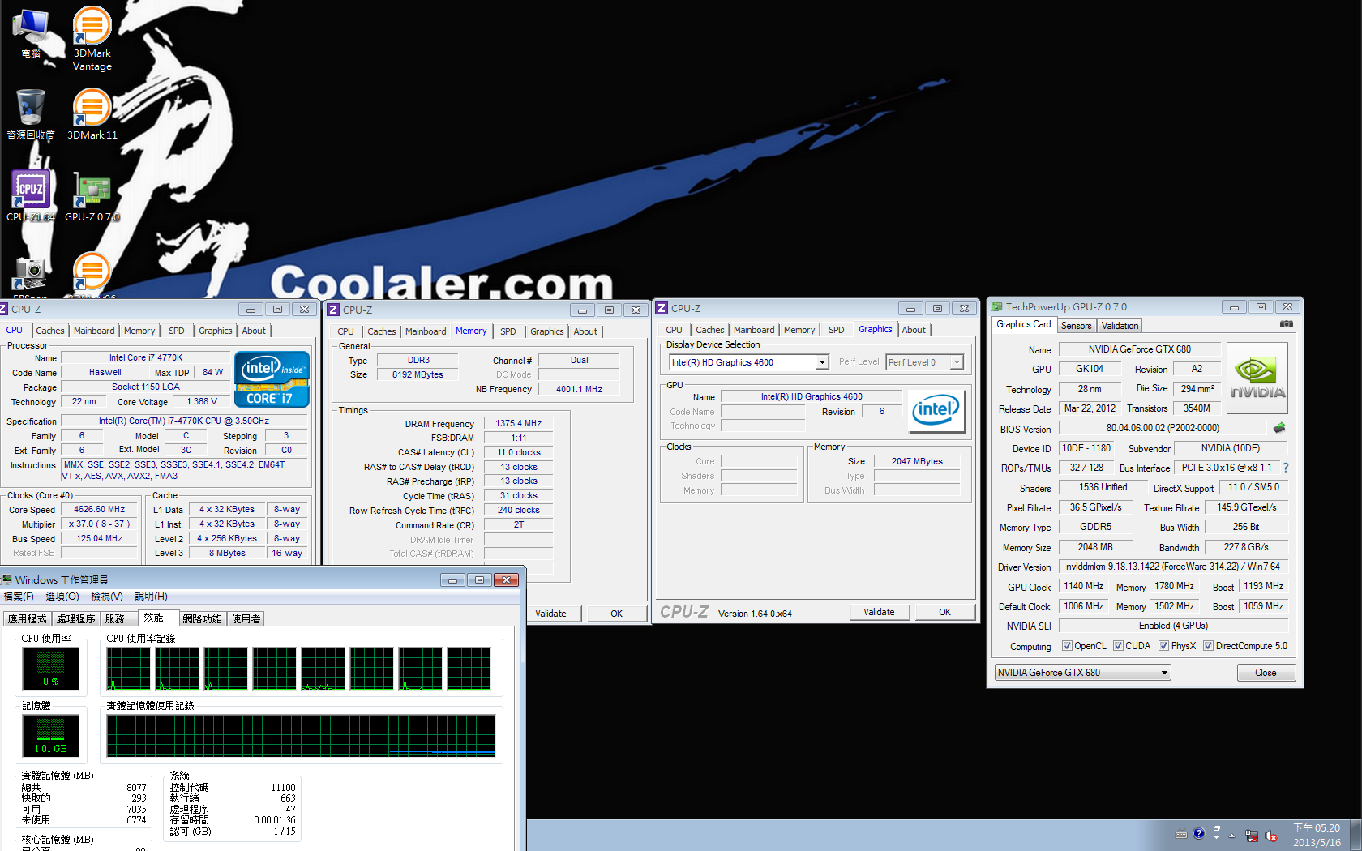
Task: Click the GPU-Z screenshot camera icon
Action: click(1287, 324)
